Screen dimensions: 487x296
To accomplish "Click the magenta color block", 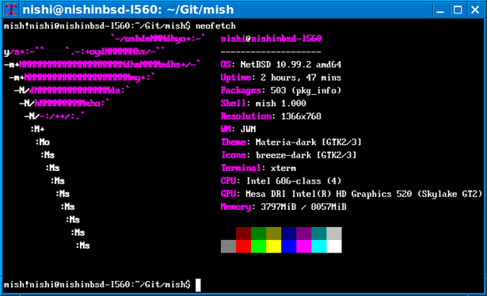I will pos(304,246).
